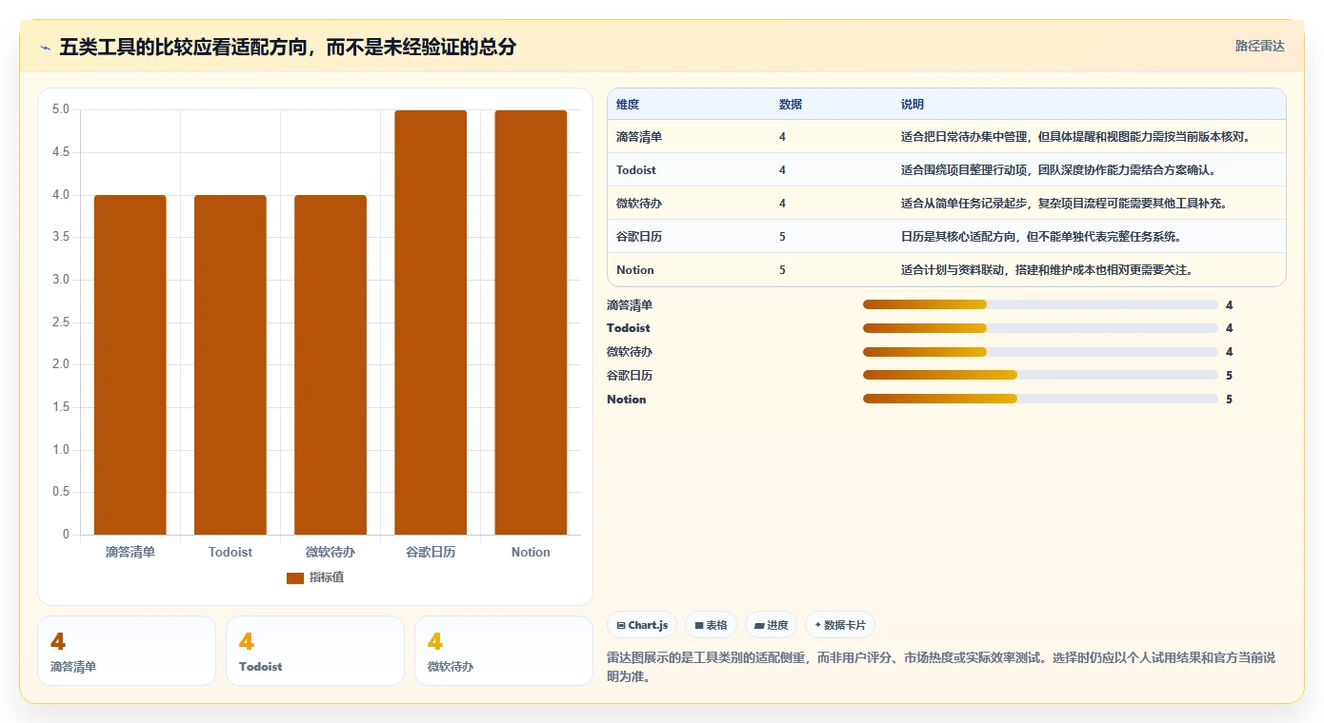Click the 微软待办 x-axis label under the chart
The width and height of the screenshot is (1324, 723).
tap(331, 552)
